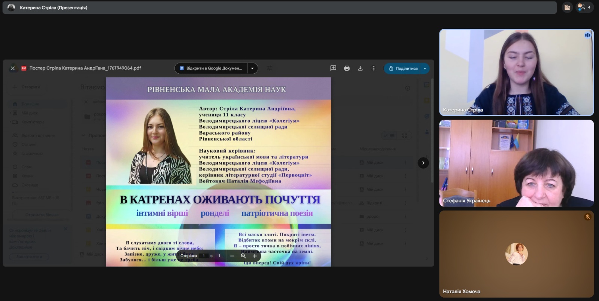Click the muted microphone indicator on Наталія Хомеча

pyautogui.click(x=587, y=217)
